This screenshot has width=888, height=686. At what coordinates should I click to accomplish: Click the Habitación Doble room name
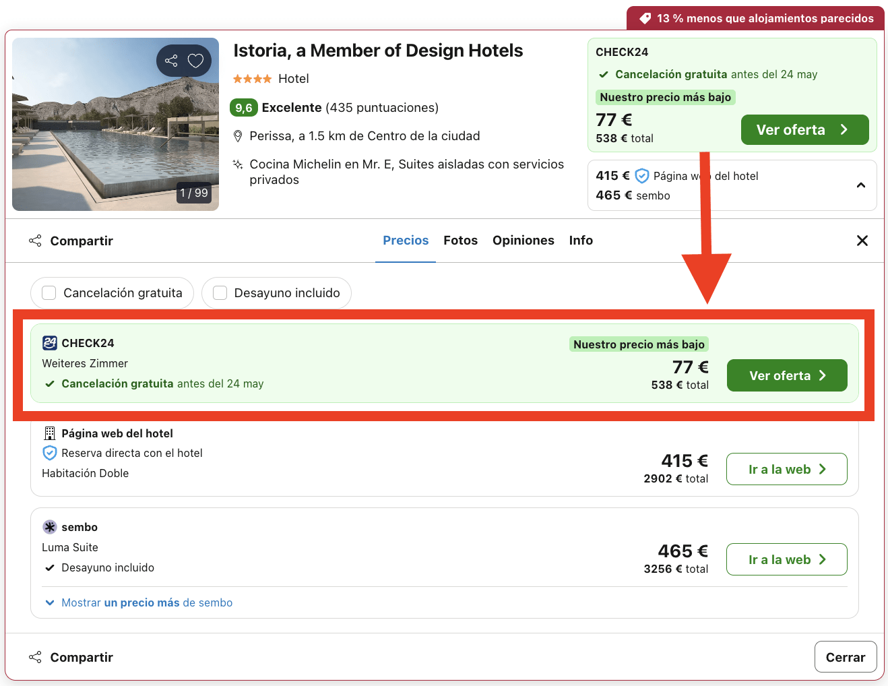point(85,473)
